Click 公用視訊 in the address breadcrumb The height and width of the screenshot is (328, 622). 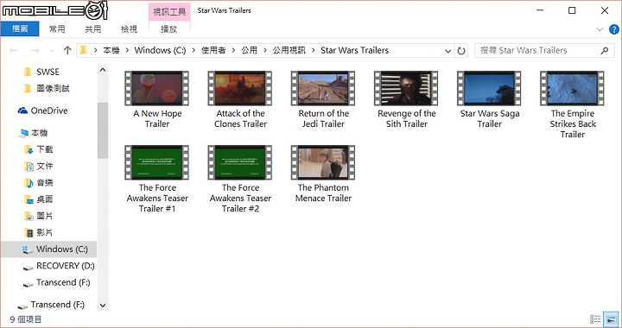(289, 50)
